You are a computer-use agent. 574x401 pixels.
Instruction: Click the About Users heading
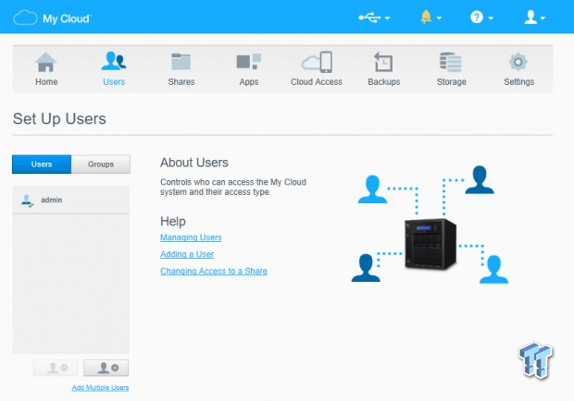click(194, 163)
